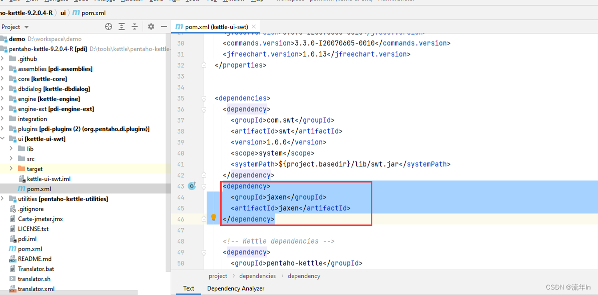
Task: Click 'dependencies' in XML breadcrumb
Action: [x=257, y=276]
